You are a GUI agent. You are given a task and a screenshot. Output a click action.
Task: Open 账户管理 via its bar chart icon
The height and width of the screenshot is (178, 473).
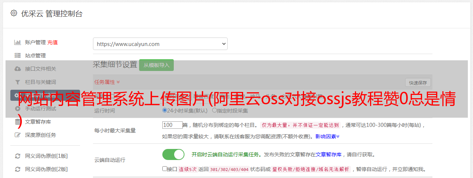click(x=17, y=42)
